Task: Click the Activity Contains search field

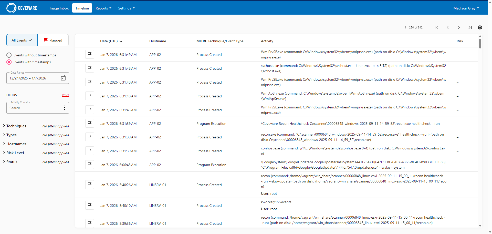Action: [33, 108]
